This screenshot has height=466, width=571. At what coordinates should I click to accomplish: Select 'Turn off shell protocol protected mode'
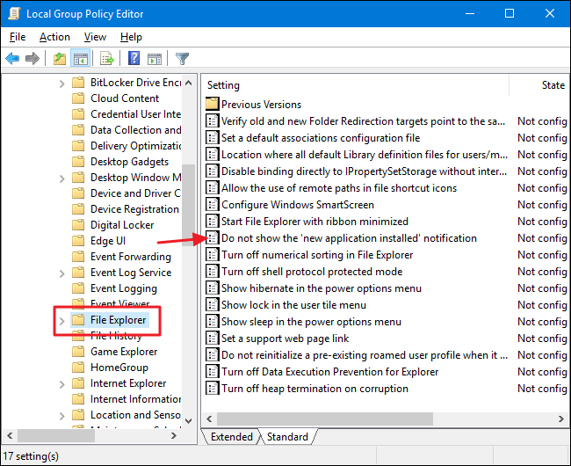click(312, 272)
